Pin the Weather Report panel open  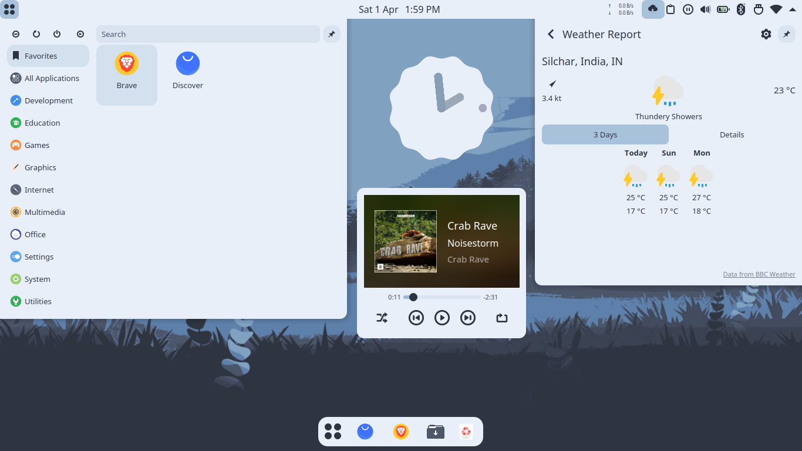[787, 34]
